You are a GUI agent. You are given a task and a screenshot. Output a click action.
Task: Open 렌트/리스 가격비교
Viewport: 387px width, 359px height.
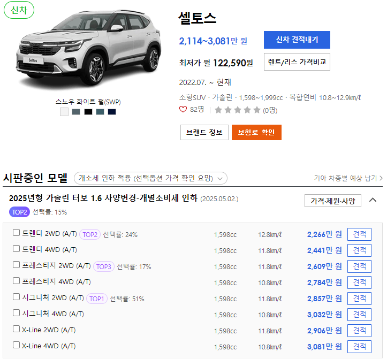[297, 62]
